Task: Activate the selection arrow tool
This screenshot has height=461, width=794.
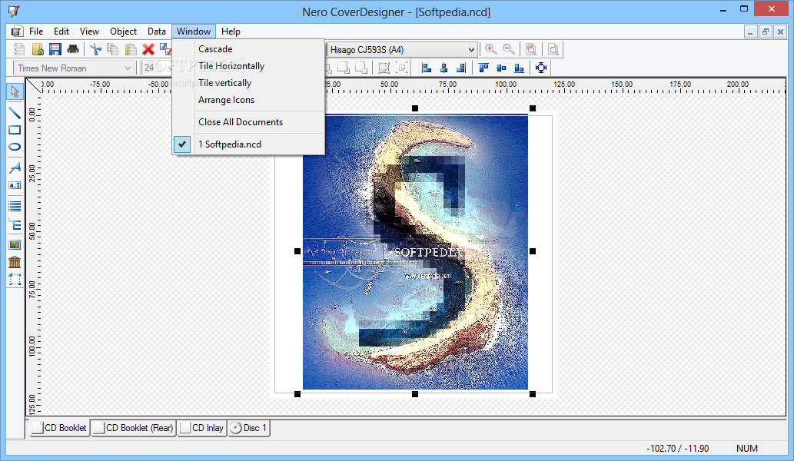Action: (x=15, y=91)
